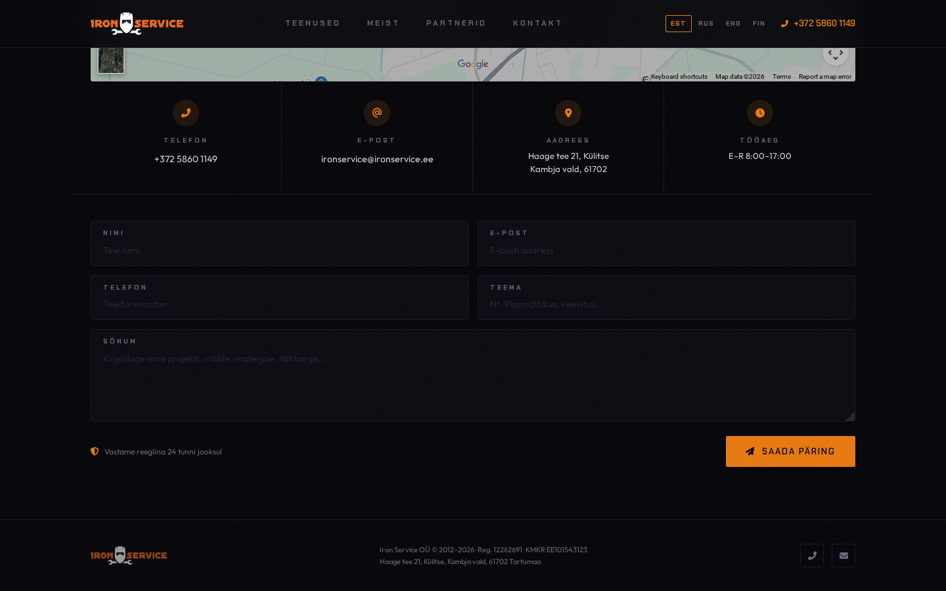The image size is (946, 591).
Task: Open the map camera controls button
Action: tap(835, 55)
